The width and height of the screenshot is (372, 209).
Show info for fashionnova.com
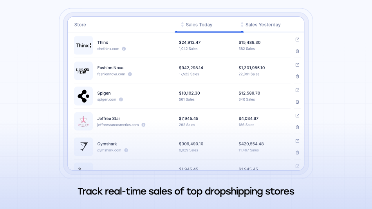tap(130, 74)
